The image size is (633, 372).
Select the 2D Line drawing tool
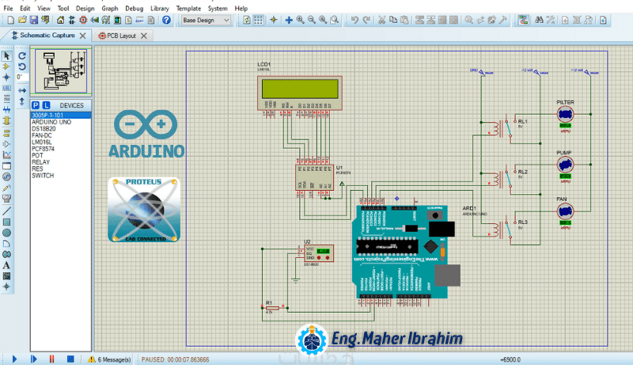click(6, 211)
